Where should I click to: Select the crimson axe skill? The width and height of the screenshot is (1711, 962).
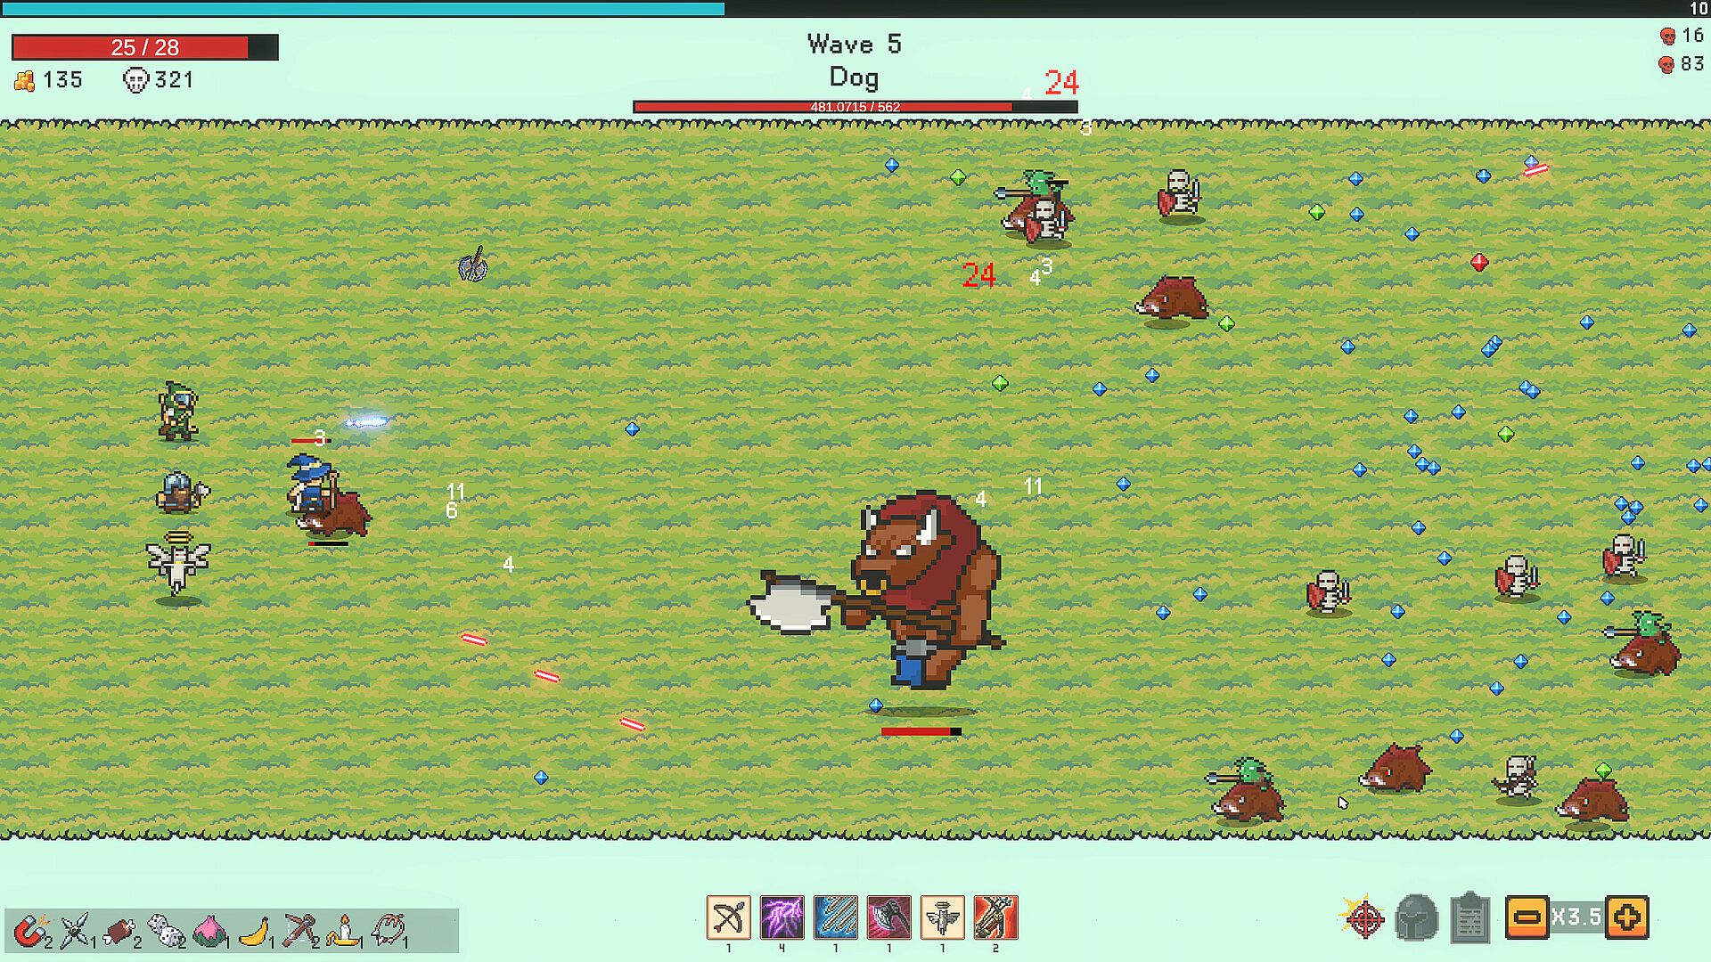click(x=888, y=917)
